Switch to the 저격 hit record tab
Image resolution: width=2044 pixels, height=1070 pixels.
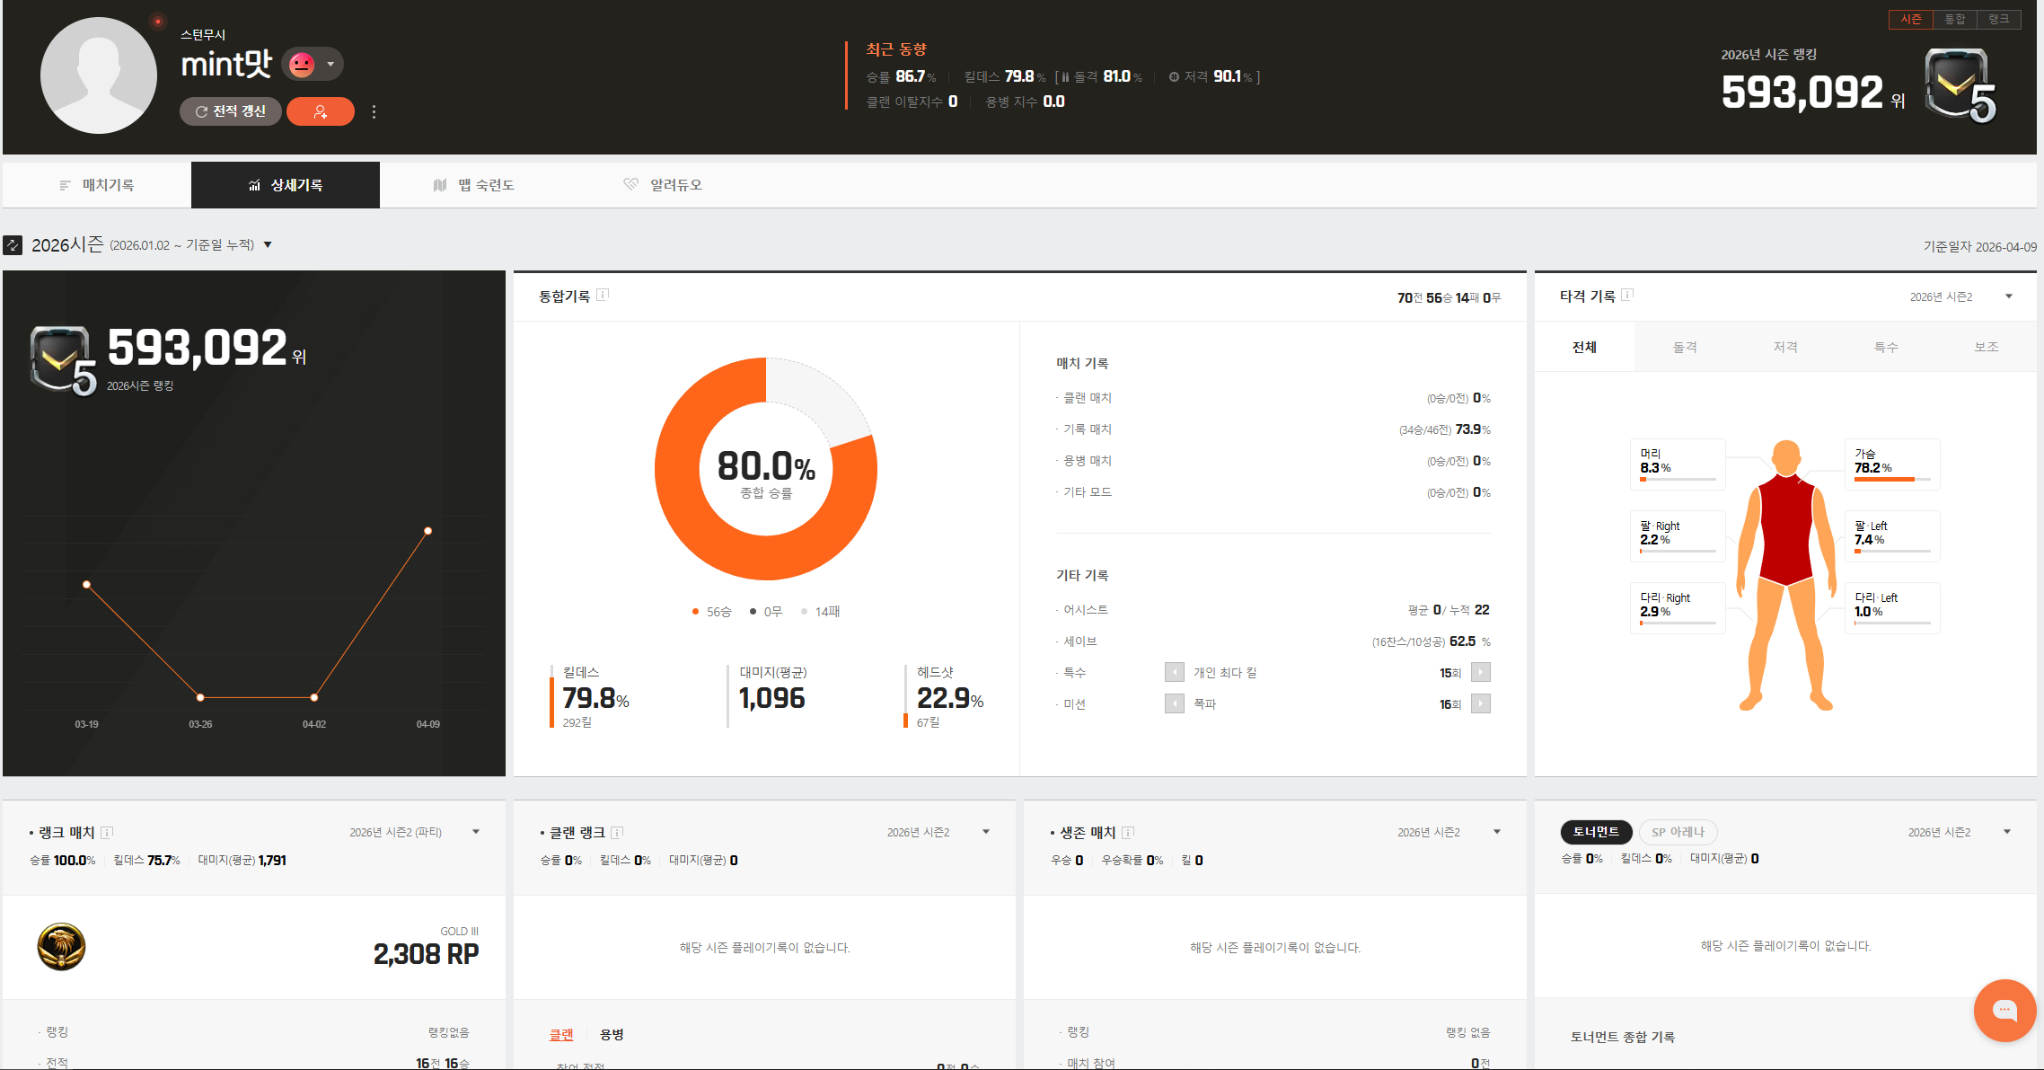click(1785, 347)
